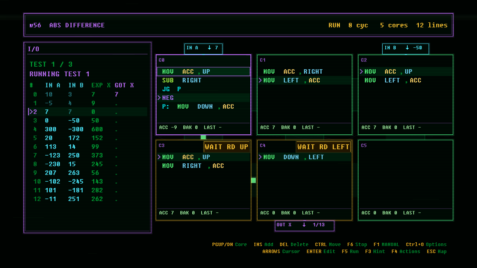Click the 5 cores counter
The image size is (477, 268).
[394, 25]
